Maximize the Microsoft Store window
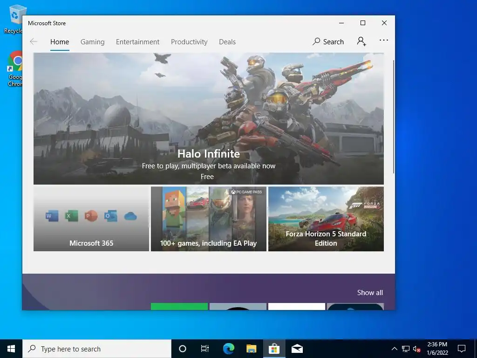 [x=362, y=23]
